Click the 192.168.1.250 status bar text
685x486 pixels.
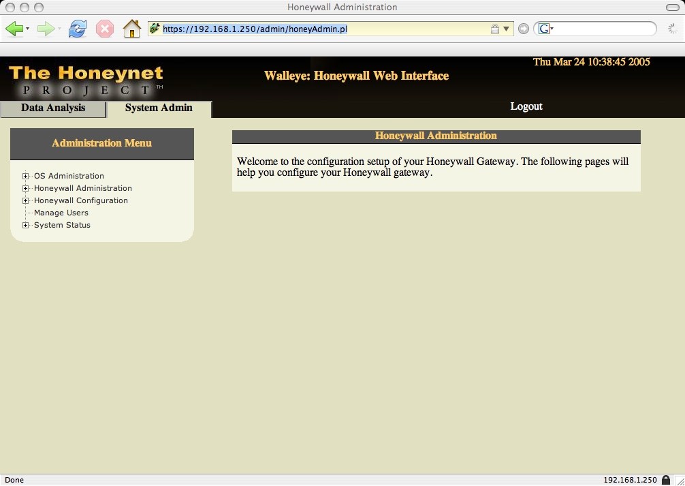point(630,480)
